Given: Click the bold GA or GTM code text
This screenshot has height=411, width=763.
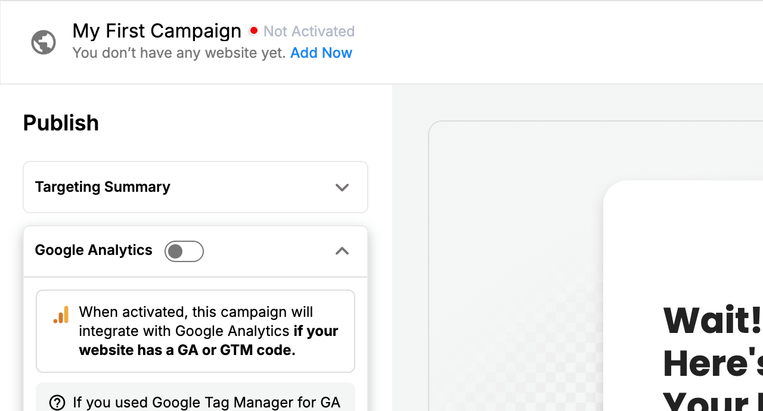Looking at the screenshot, I should pos(187,350).
